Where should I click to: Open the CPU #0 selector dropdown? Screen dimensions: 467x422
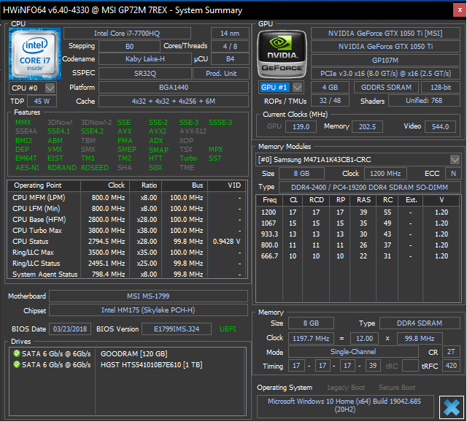(x=50, y=88)
